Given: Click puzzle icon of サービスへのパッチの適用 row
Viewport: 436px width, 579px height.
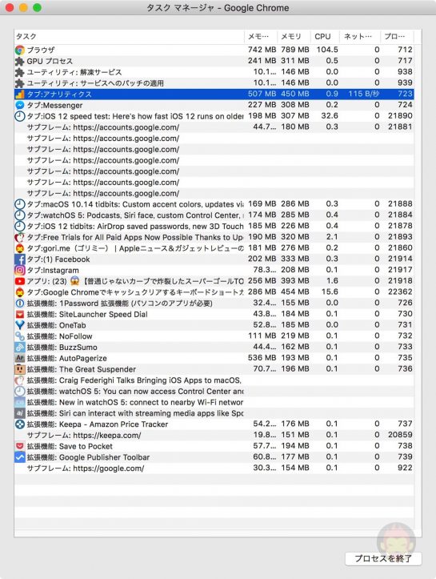Looking at the screenshot, I should click(x=20, y=83).
